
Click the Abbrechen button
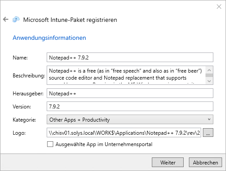(x=205, y=162)
